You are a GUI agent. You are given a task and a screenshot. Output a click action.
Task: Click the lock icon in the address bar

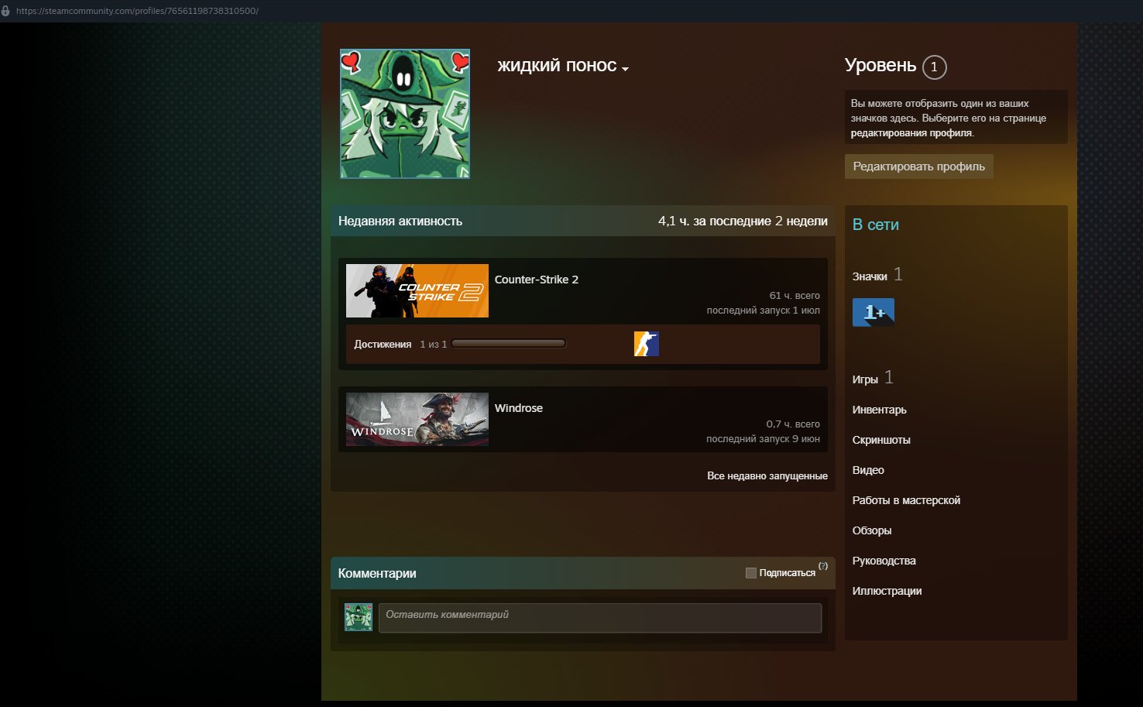[5, 11]
